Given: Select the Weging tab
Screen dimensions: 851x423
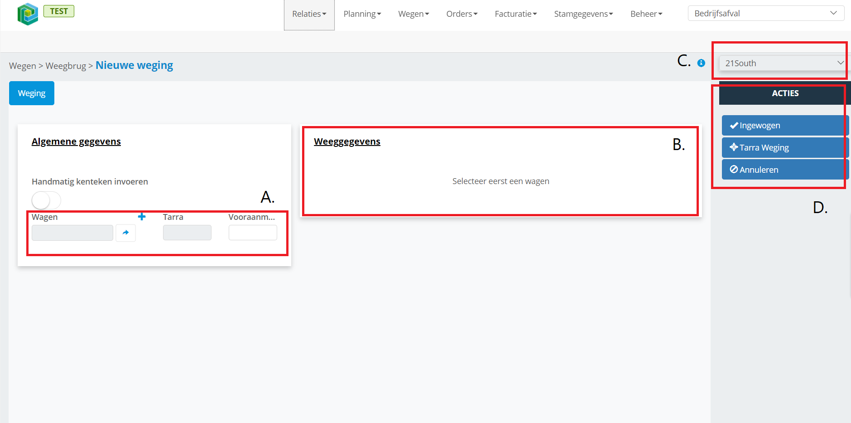Looking at the screenshot, I should coord(32,93).
